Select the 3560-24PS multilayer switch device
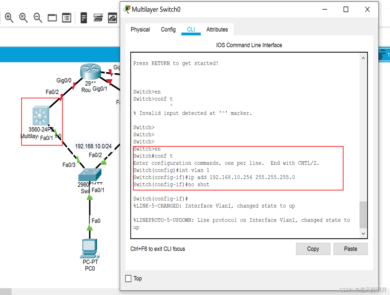 coord(40,116)
